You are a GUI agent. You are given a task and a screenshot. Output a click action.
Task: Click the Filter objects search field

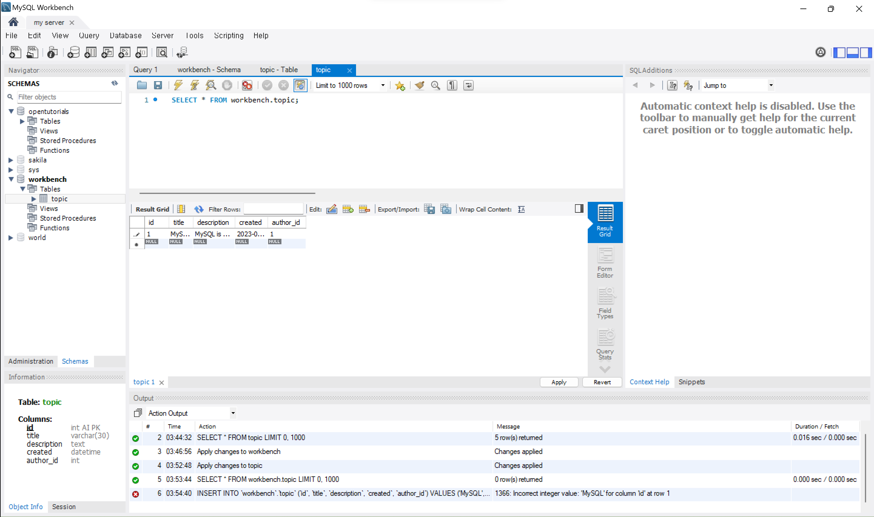coord(69,97)
